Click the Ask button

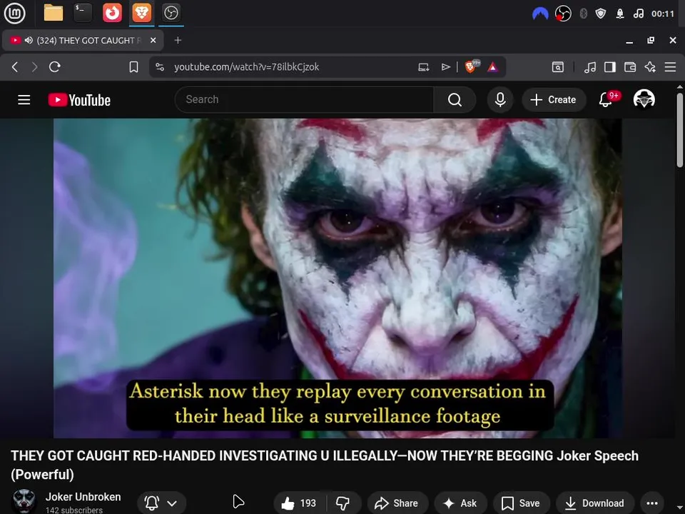pyautogui.click(x=460, y=503)
